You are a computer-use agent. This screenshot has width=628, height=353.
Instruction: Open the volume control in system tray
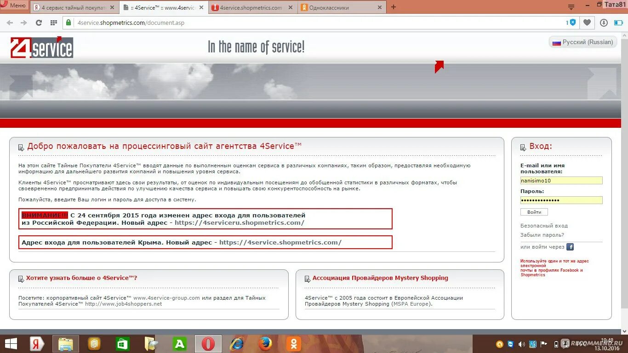[522, 344]
